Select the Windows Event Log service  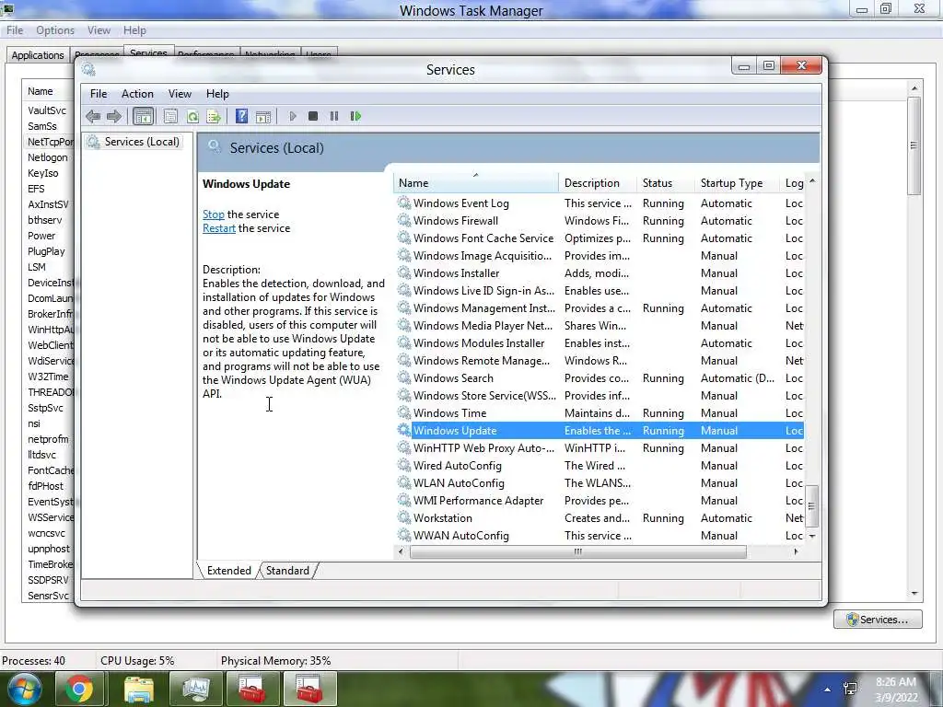pos(600,203)
